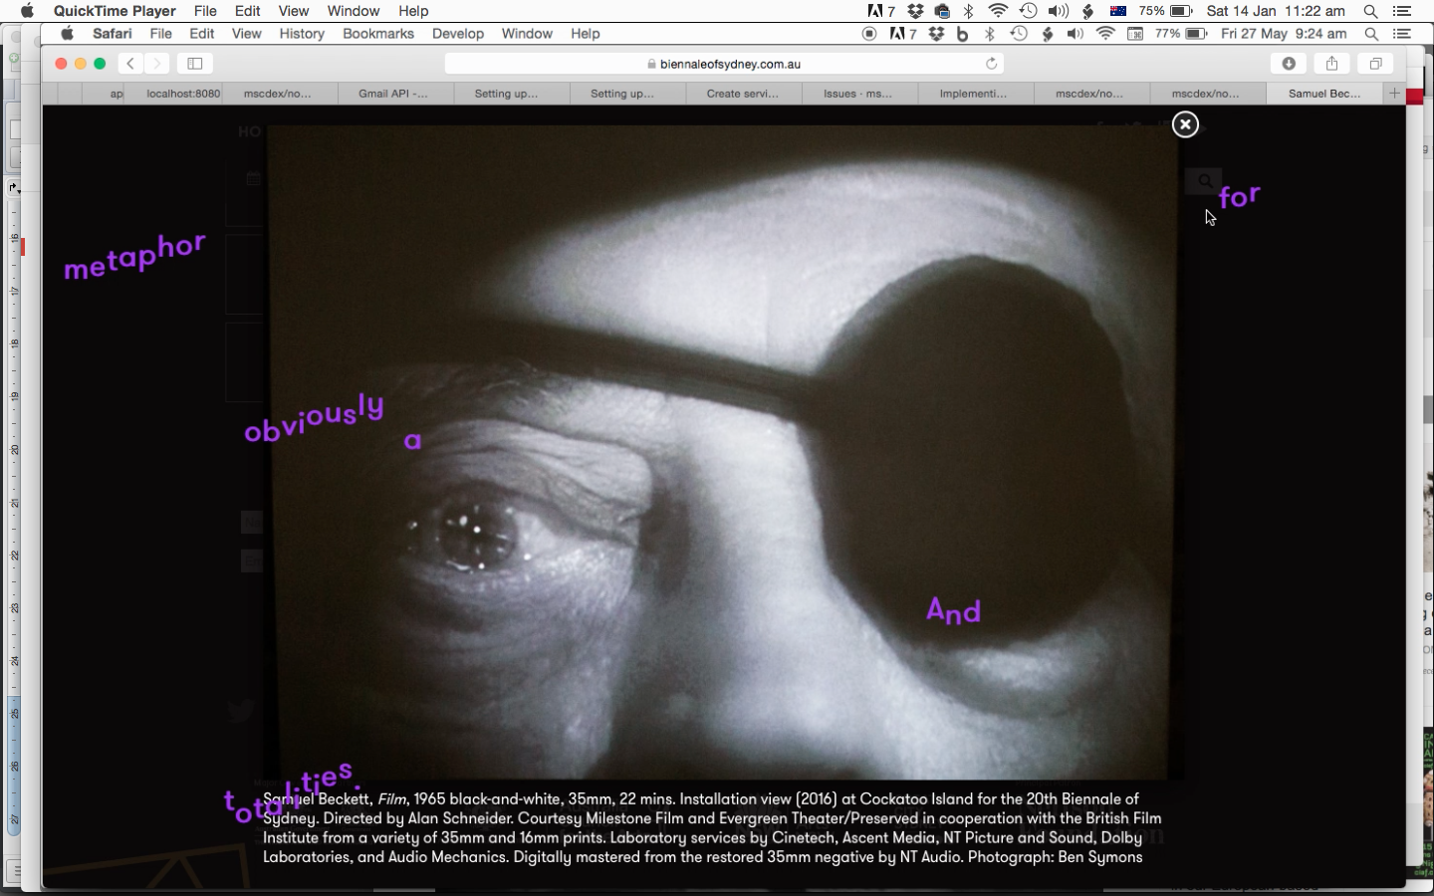
Task: Show Safari downloads
Action: [1289, 64]
